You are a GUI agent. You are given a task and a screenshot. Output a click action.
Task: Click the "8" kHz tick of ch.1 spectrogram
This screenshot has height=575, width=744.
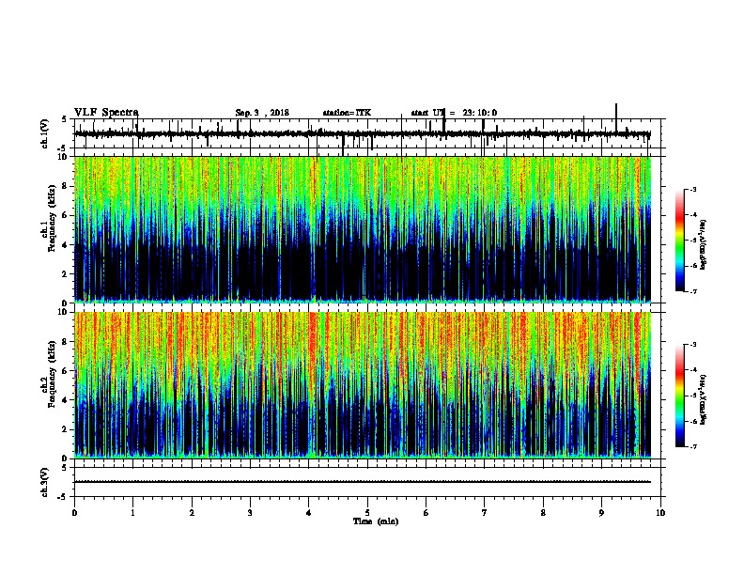tap(66, 186)
